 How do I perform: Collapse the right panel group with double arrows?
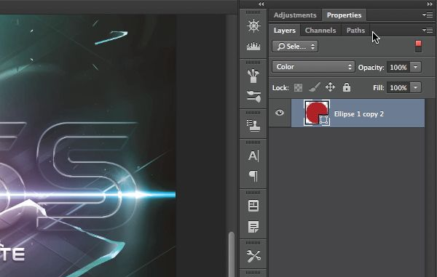click(430, 4)
